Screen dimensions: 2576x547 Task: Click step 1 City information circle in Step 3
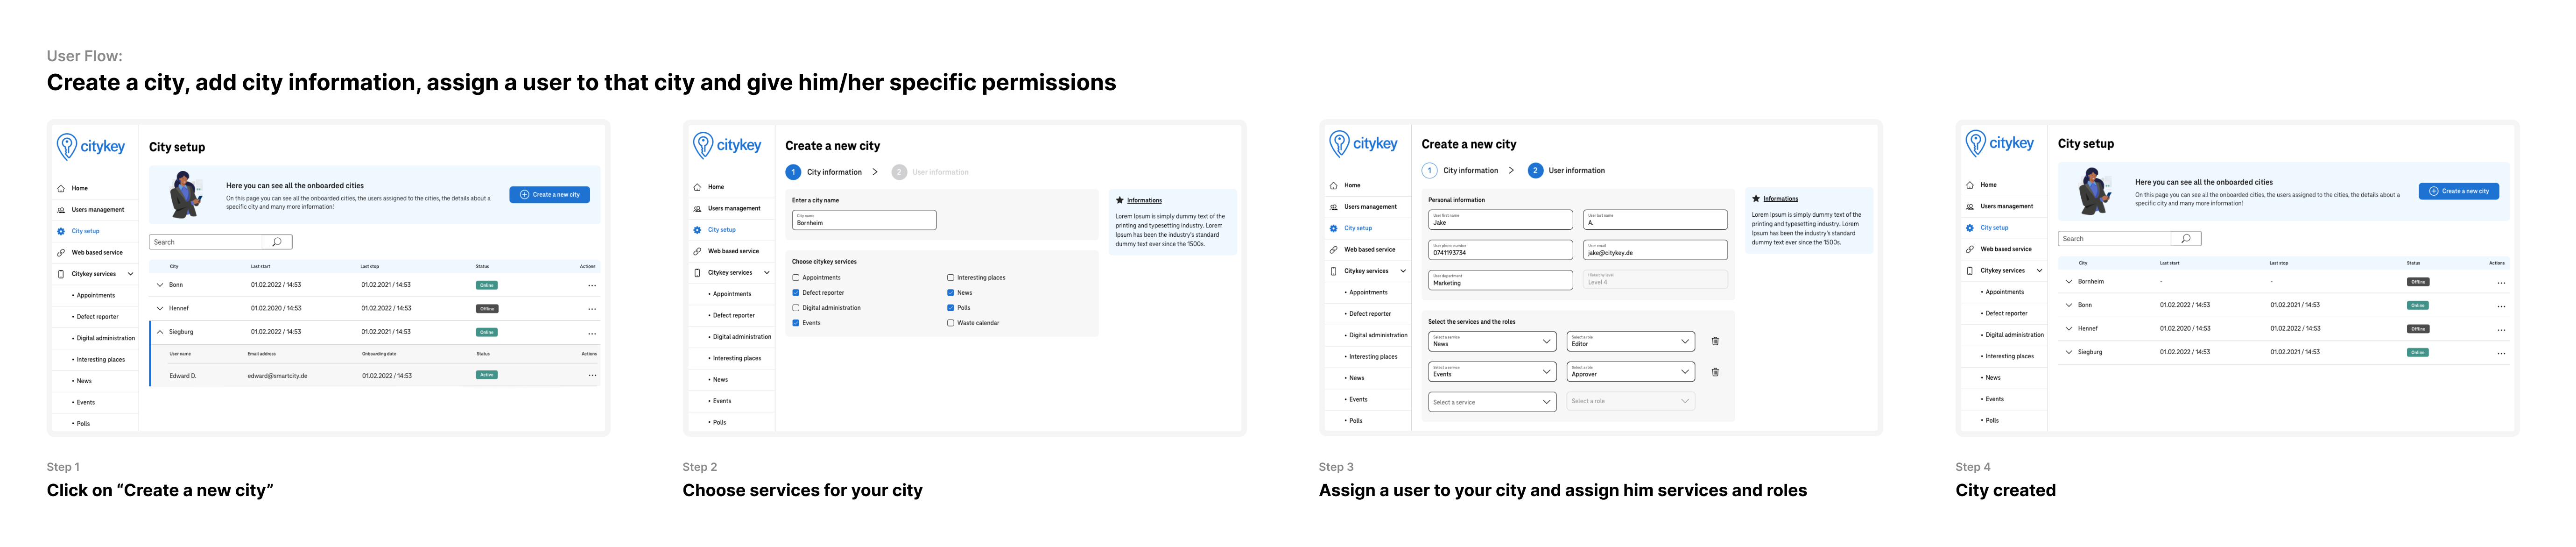[x=1429, y=171]
